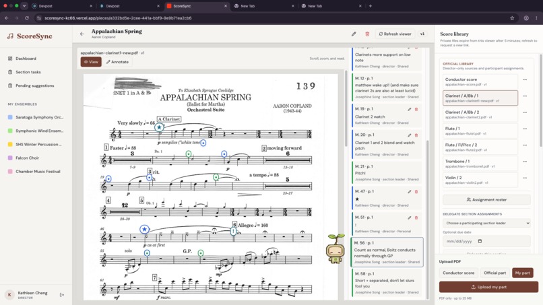Open more options for Violin / 2
The height and width of the screenshot is (305, 543).
[525, 178]
